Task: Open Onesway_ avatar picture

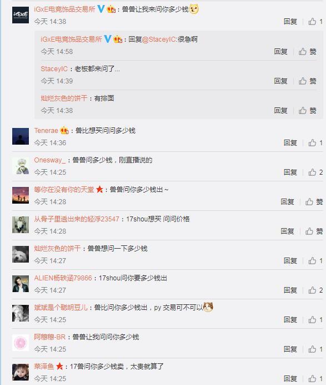Action: click(21, 166)
